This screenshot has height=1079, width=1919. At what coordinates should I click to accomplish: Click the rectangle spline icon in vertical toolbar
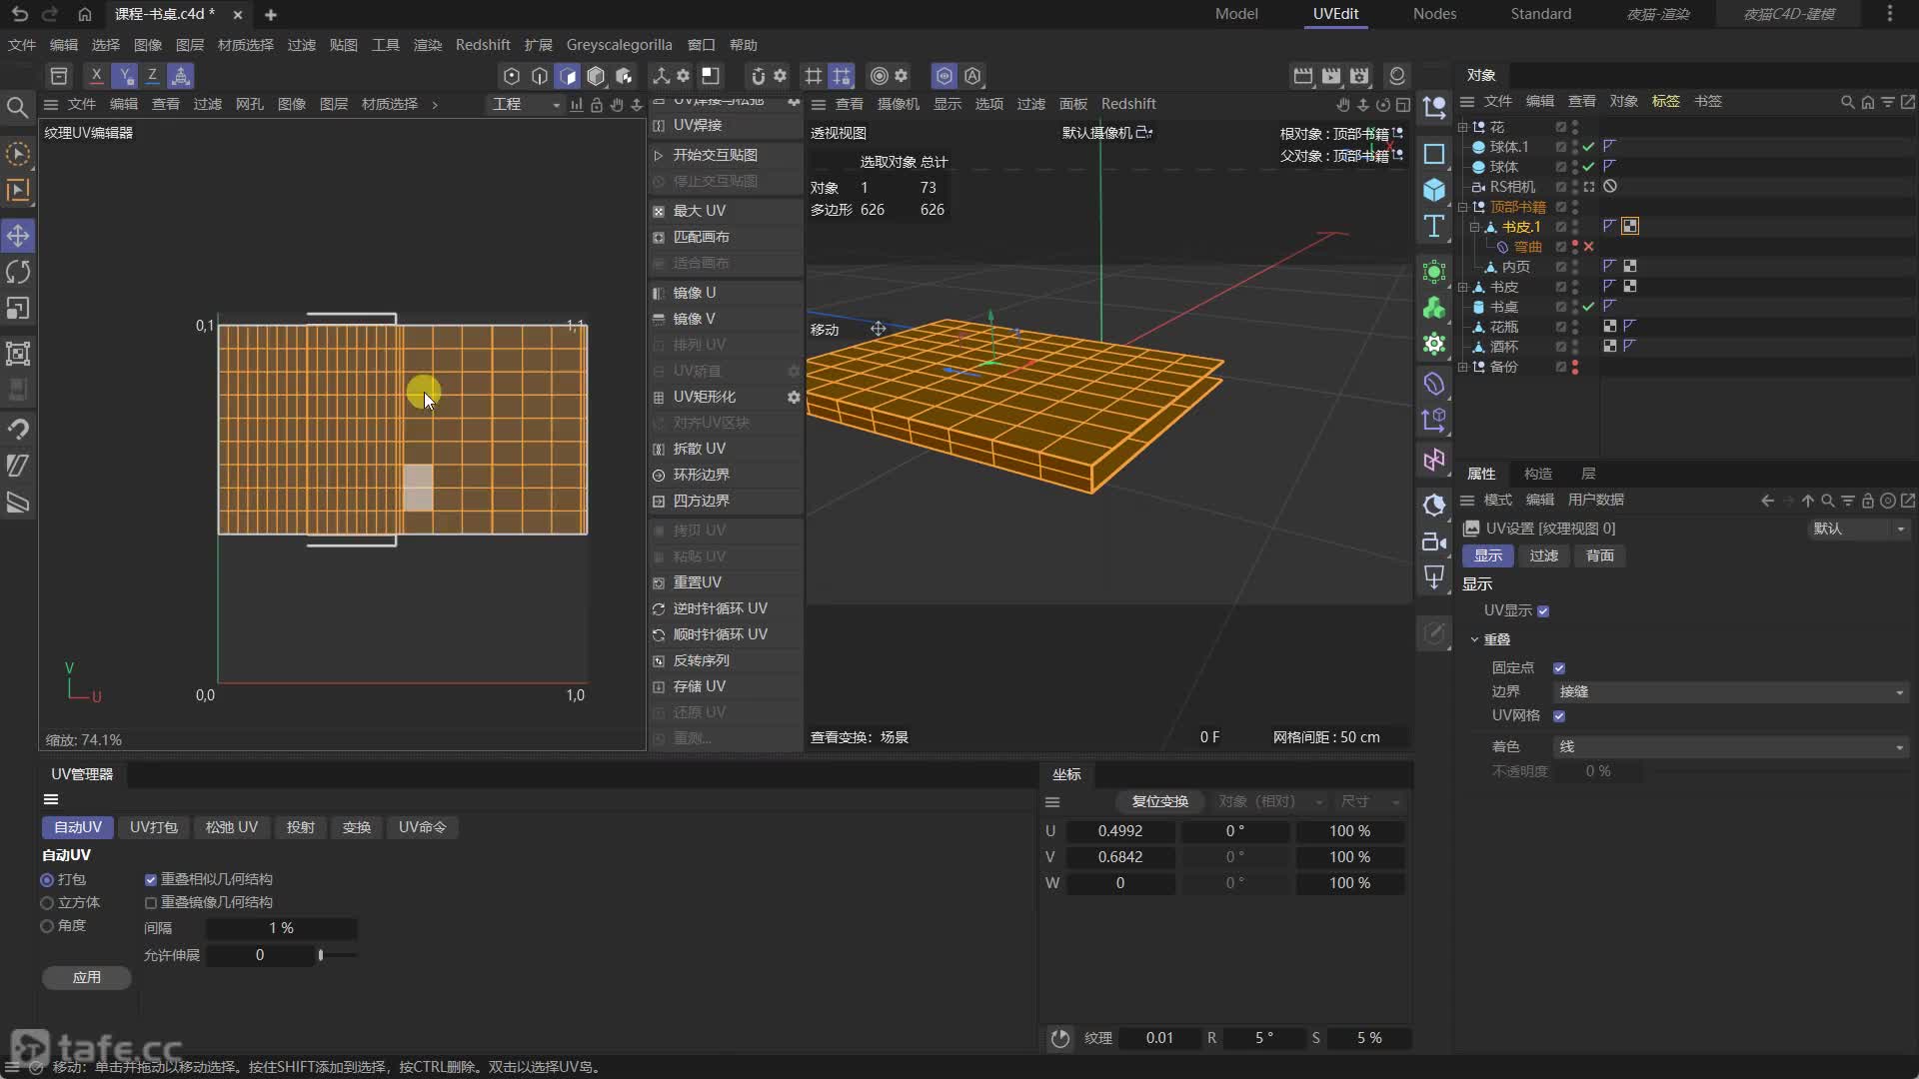coord(1434,154)
